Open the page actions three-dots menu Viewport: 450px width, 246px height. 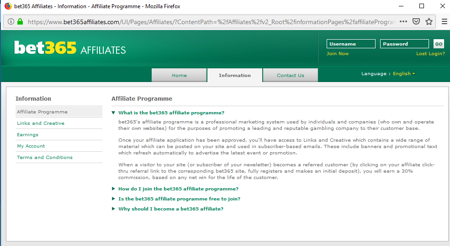click(403, 21)
